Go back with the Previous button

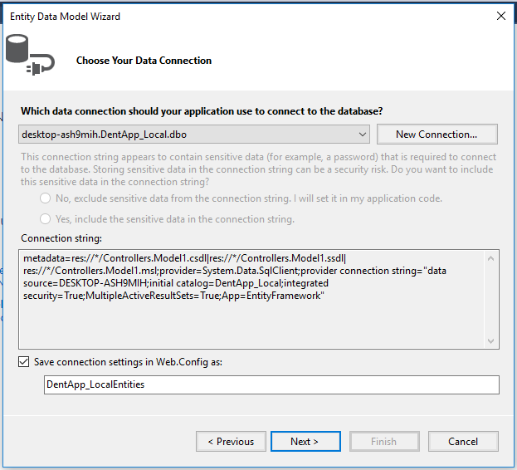pyautogui.click(x=231, y=442)
